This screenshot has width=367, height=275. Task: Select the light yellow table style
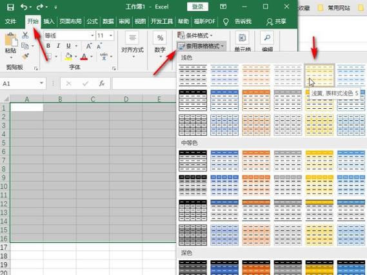tap(319, 75)
